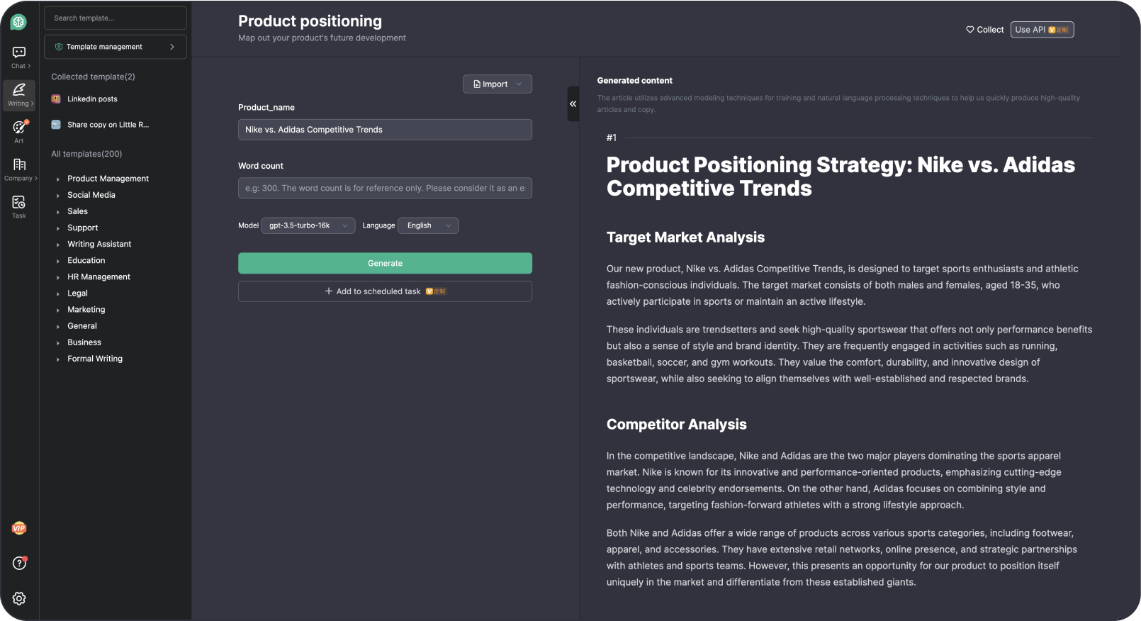This screenshot has height=621, width=1141.
Task: Open the Language English dropdown
Action: coord(429,225)
